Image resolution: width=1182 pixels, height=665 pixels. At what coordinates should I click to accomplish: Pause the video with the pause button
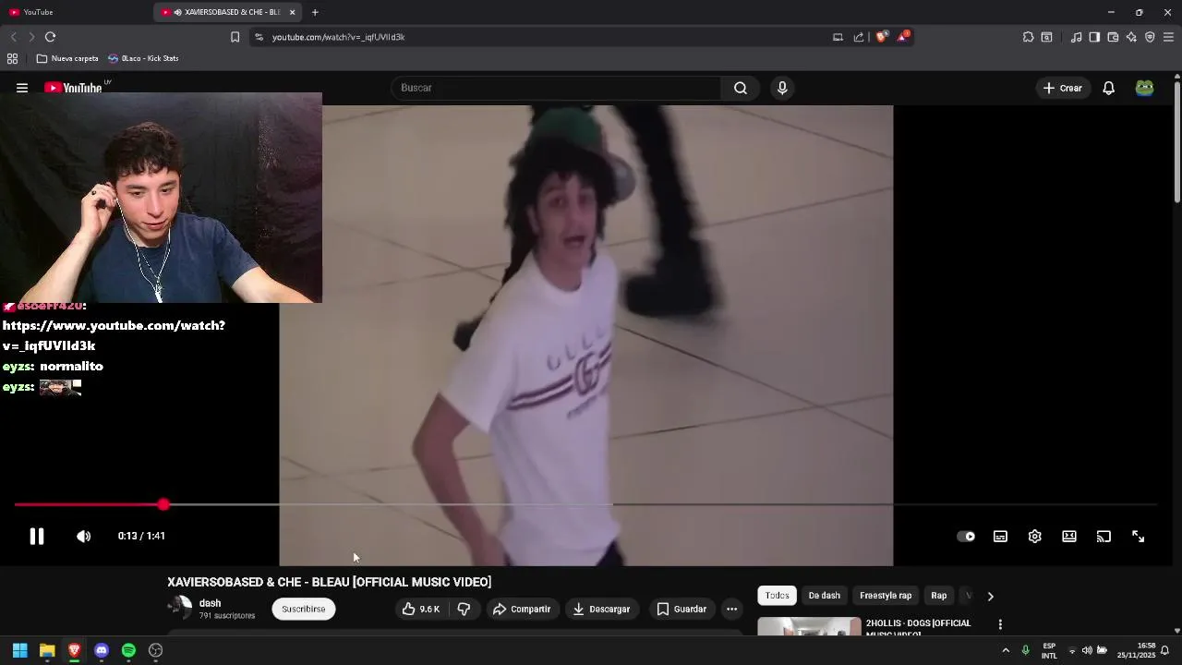[x=37, y=536]
